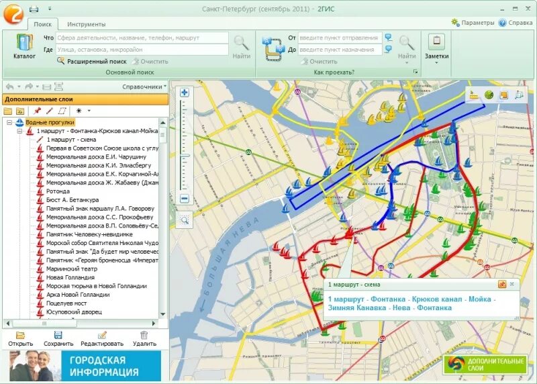Click Редактировать to edit the layer
This screenshot has width=537, height=384.
tap(102, 339)
